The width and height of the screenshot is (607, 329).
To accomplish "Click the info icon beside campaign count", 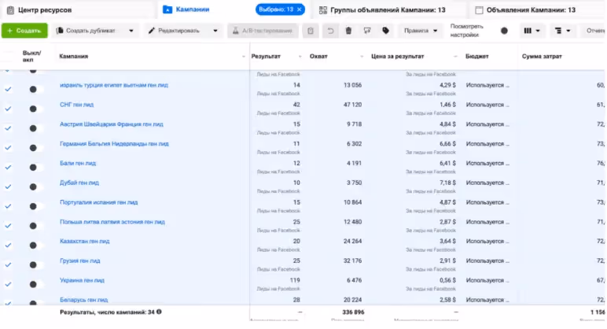I will [x=159, y=312].
